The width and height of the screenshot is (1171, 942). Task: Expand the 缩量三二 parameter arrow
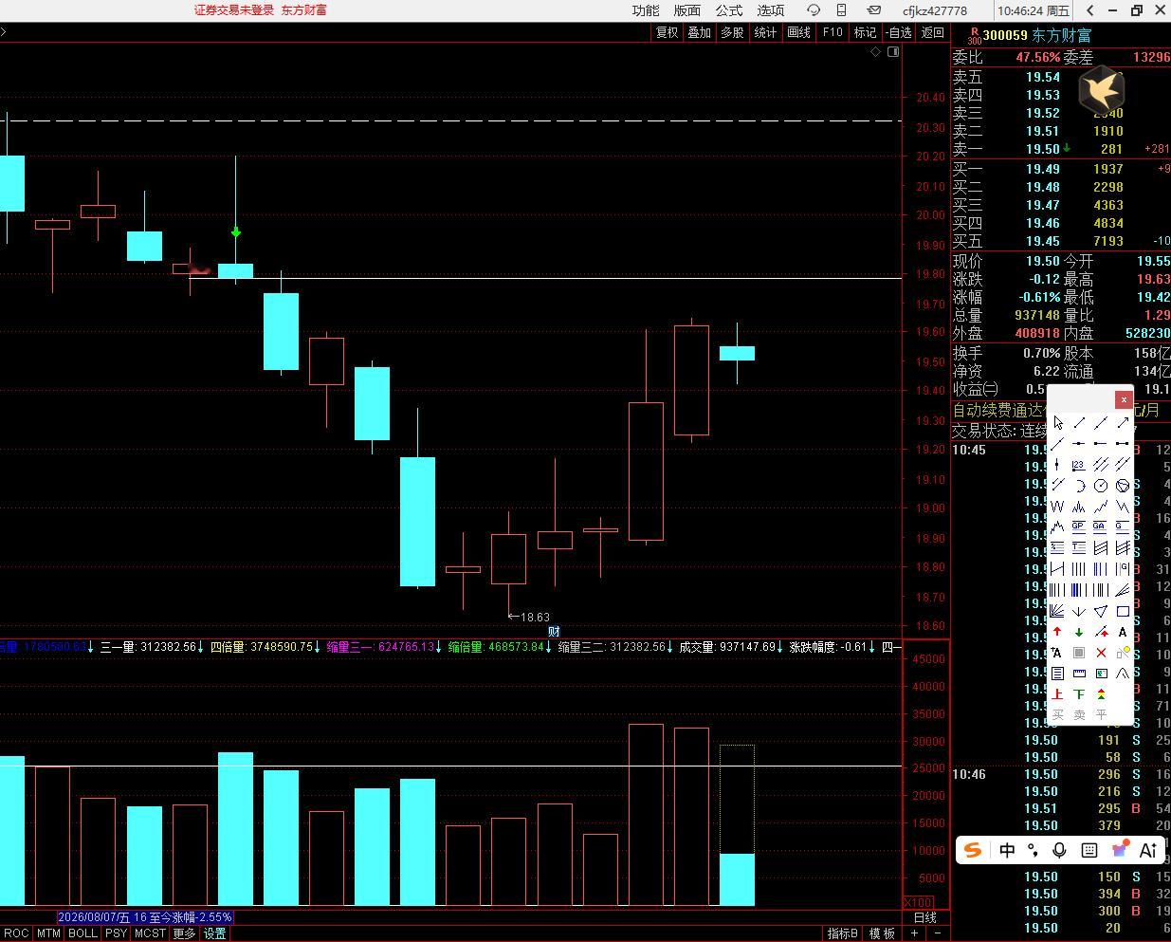(x=671, y=647)
